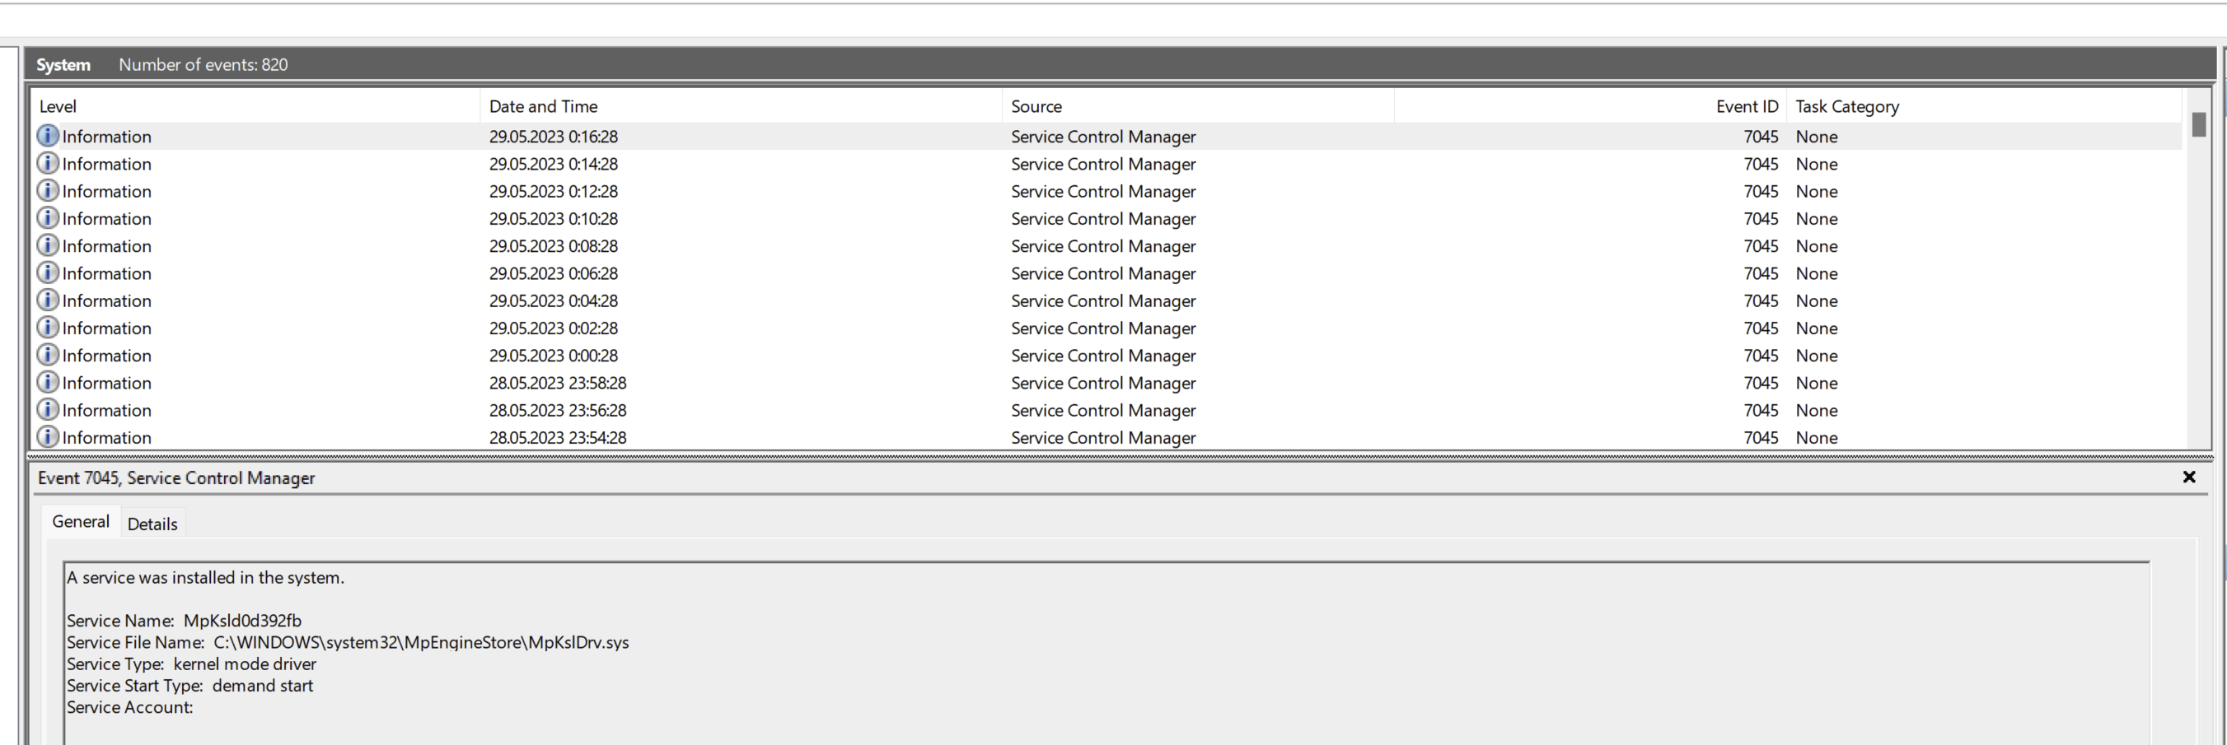The image size is (2227, 745).
Task: Click the Information icon on the 0:12:28 event row
Action: click(48, 191)
